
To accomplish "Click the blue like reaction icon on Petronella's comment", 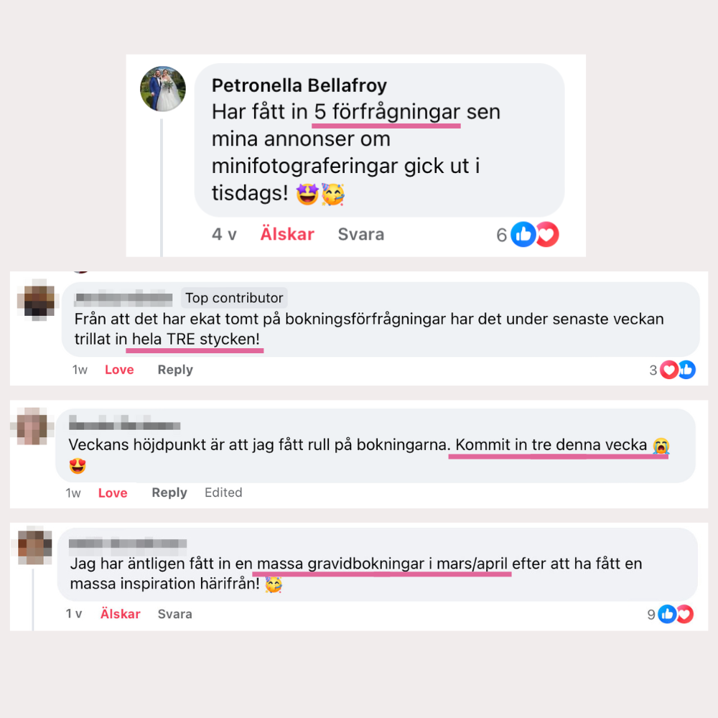I will coord(523,235).
